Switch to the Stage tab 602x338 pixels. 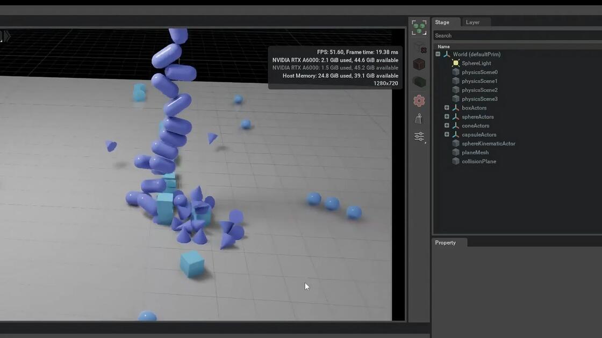446,22
